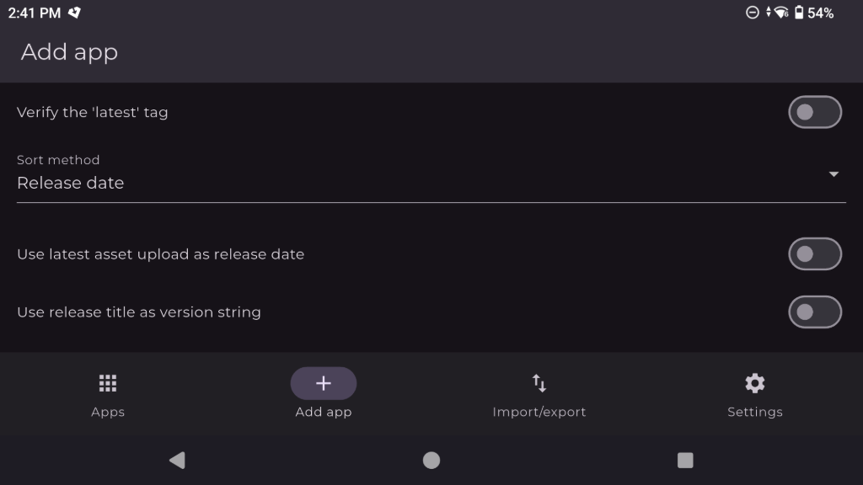Tap the Do Not Disturb status icon
This screenshot has width=863, height=485.
coord(753,13)
